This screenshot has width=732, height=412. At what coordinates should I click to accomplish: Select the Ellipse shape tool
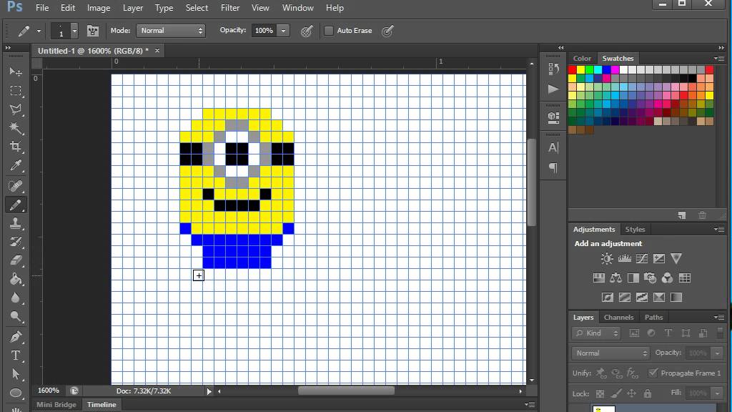click(x=16, y=393)
